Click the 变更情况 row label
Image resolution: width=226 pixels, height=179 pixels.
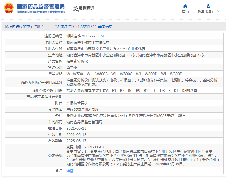pos(55,156)
